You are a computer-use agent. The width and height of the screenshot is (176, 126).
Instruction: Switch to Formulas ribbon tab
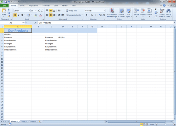click(46, 5)
